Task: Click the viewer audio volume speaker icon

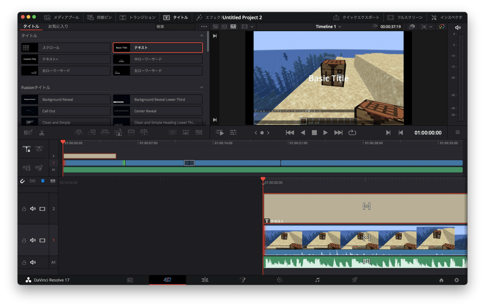Action: [x=458, y=27]
